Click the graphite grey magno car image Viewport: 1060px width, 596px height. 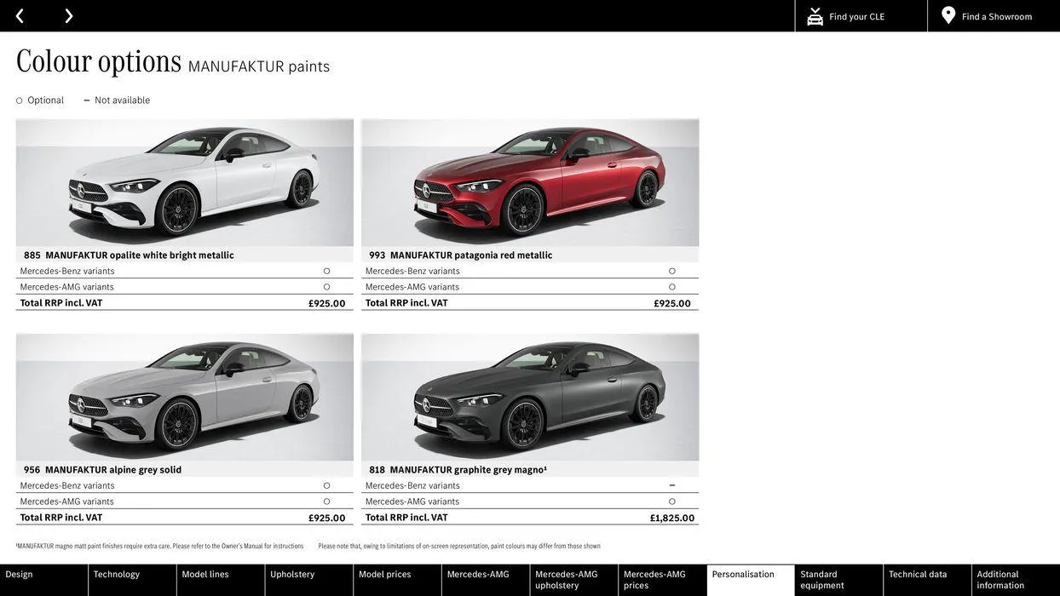click(530, 398)
